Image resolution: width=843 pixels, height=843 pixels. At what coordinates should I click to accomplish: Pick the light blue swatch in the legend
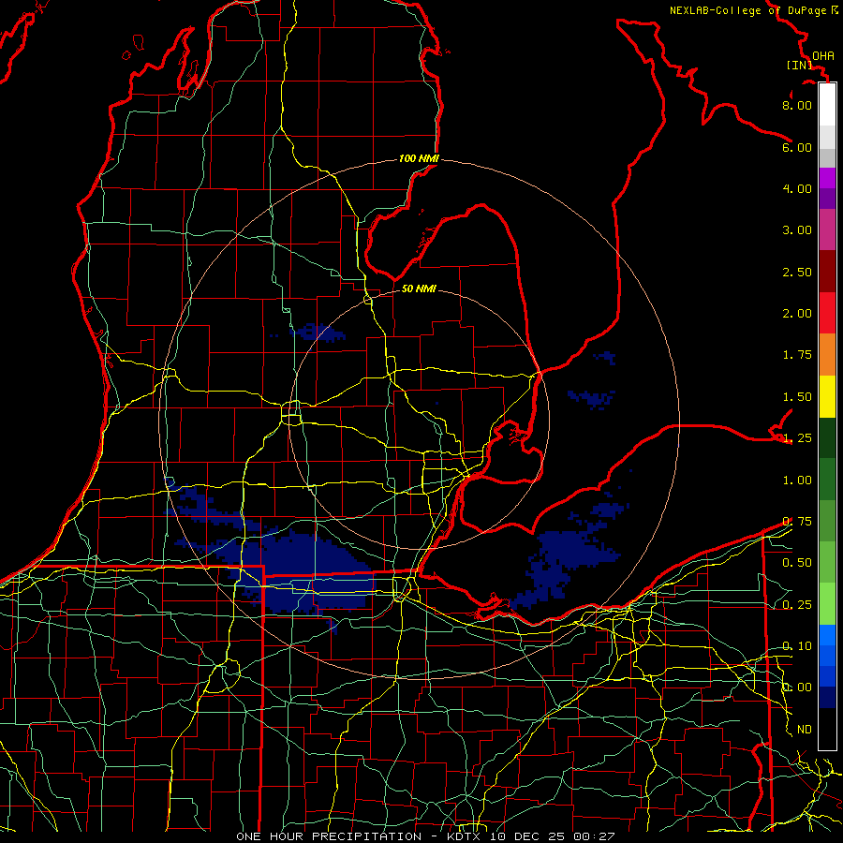827,635
